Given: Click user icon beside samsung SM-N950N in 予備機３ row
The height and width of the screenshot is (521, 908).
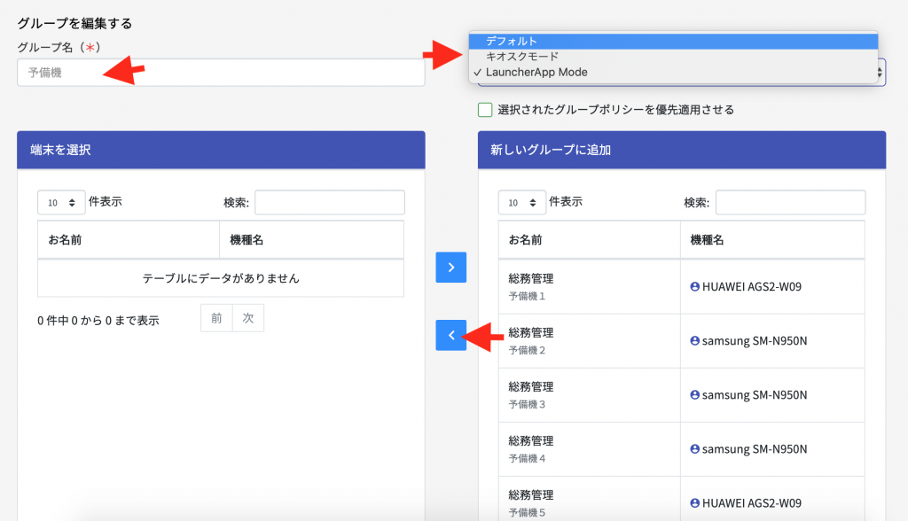Looking at the screenshot, I should click(695, 395).
